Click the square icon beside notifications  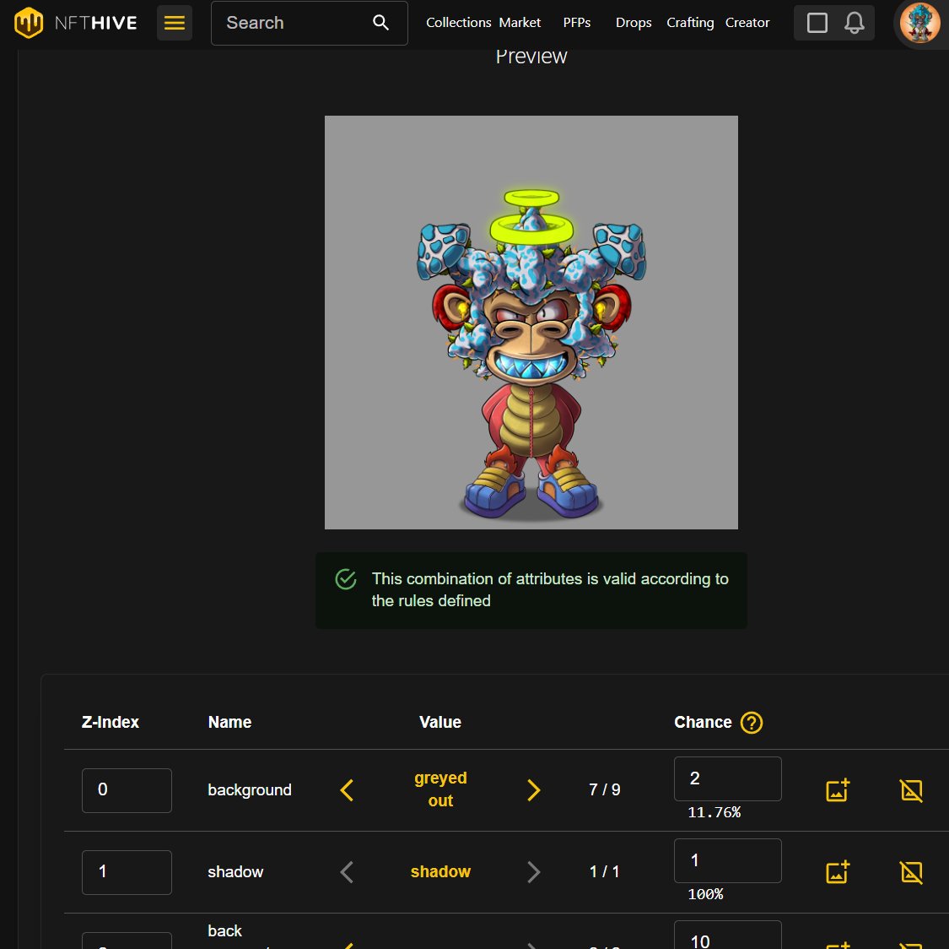pyautogui.click(x=817, y=23)
